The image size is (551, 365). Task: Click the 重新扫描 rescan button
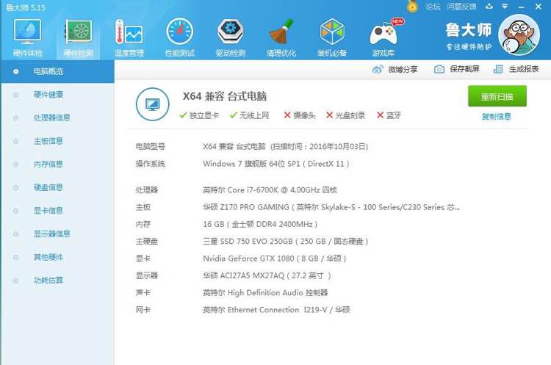(497, 96)
